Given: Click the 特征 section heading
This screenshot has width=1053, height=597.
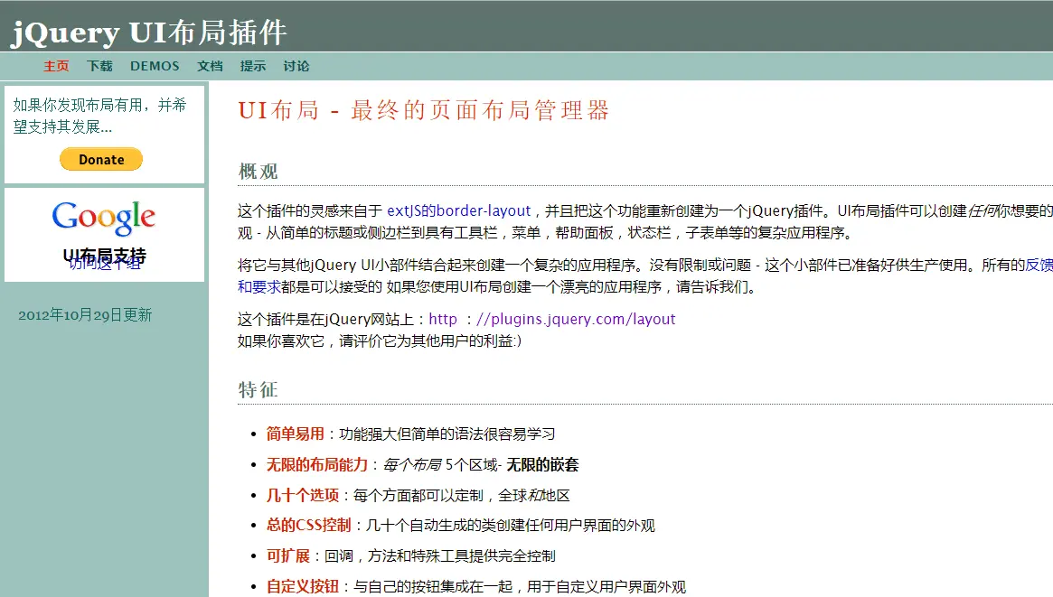Looking at the screenshot, I should coord(258,390).
